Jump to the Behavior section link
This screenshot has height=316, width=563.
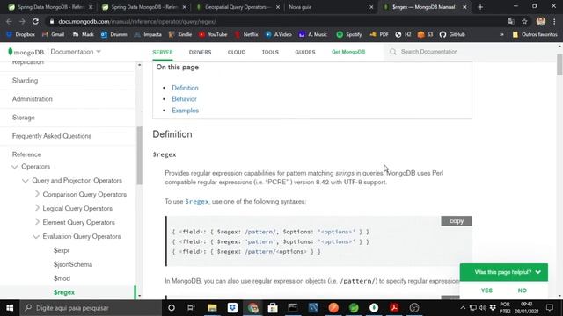(184, 99)
